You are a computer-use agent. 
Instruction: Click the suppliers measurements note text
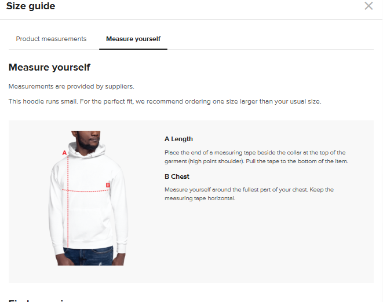click(71, 86)
